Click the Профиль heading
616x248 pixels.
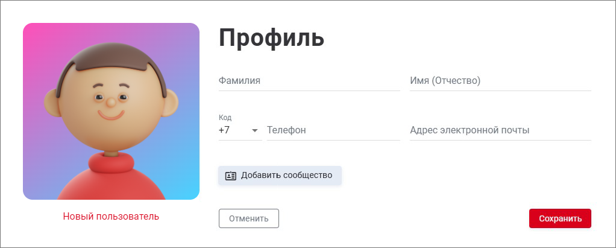pos(271,37)
